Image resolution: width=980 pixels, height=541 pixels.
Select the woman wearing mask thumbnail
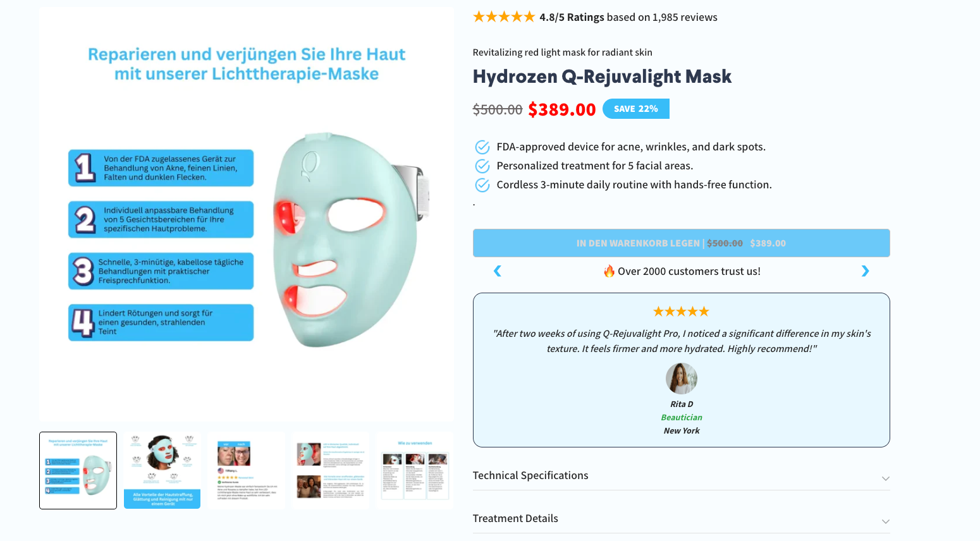click(x=162, y=470)
